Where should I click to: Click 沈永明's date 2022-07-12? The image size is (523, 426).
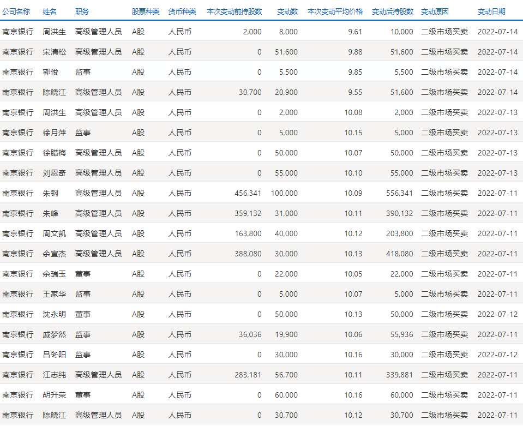pyautogui.click(x=498, y=314)
